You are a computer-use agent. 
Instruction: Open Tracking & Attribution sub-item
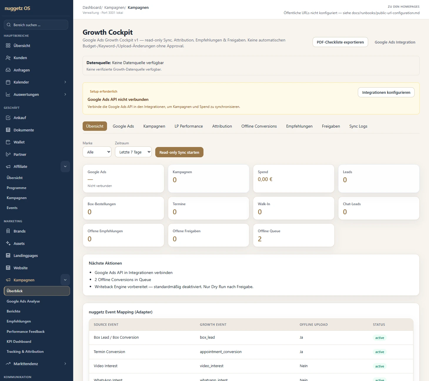pyautogui.click(x=25, y=352)
